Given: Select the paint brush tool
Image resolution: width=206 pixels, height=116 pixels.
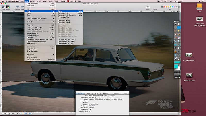Looking at the screenshot, I should point(179,59).
